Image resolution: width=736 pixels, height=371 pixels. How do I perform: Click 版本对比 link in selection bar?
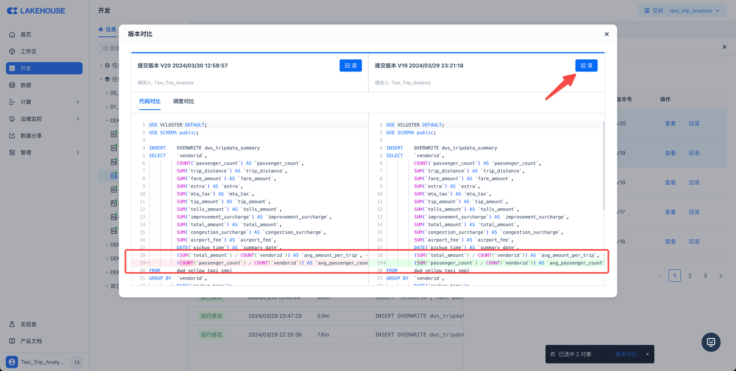click(626, 354)
